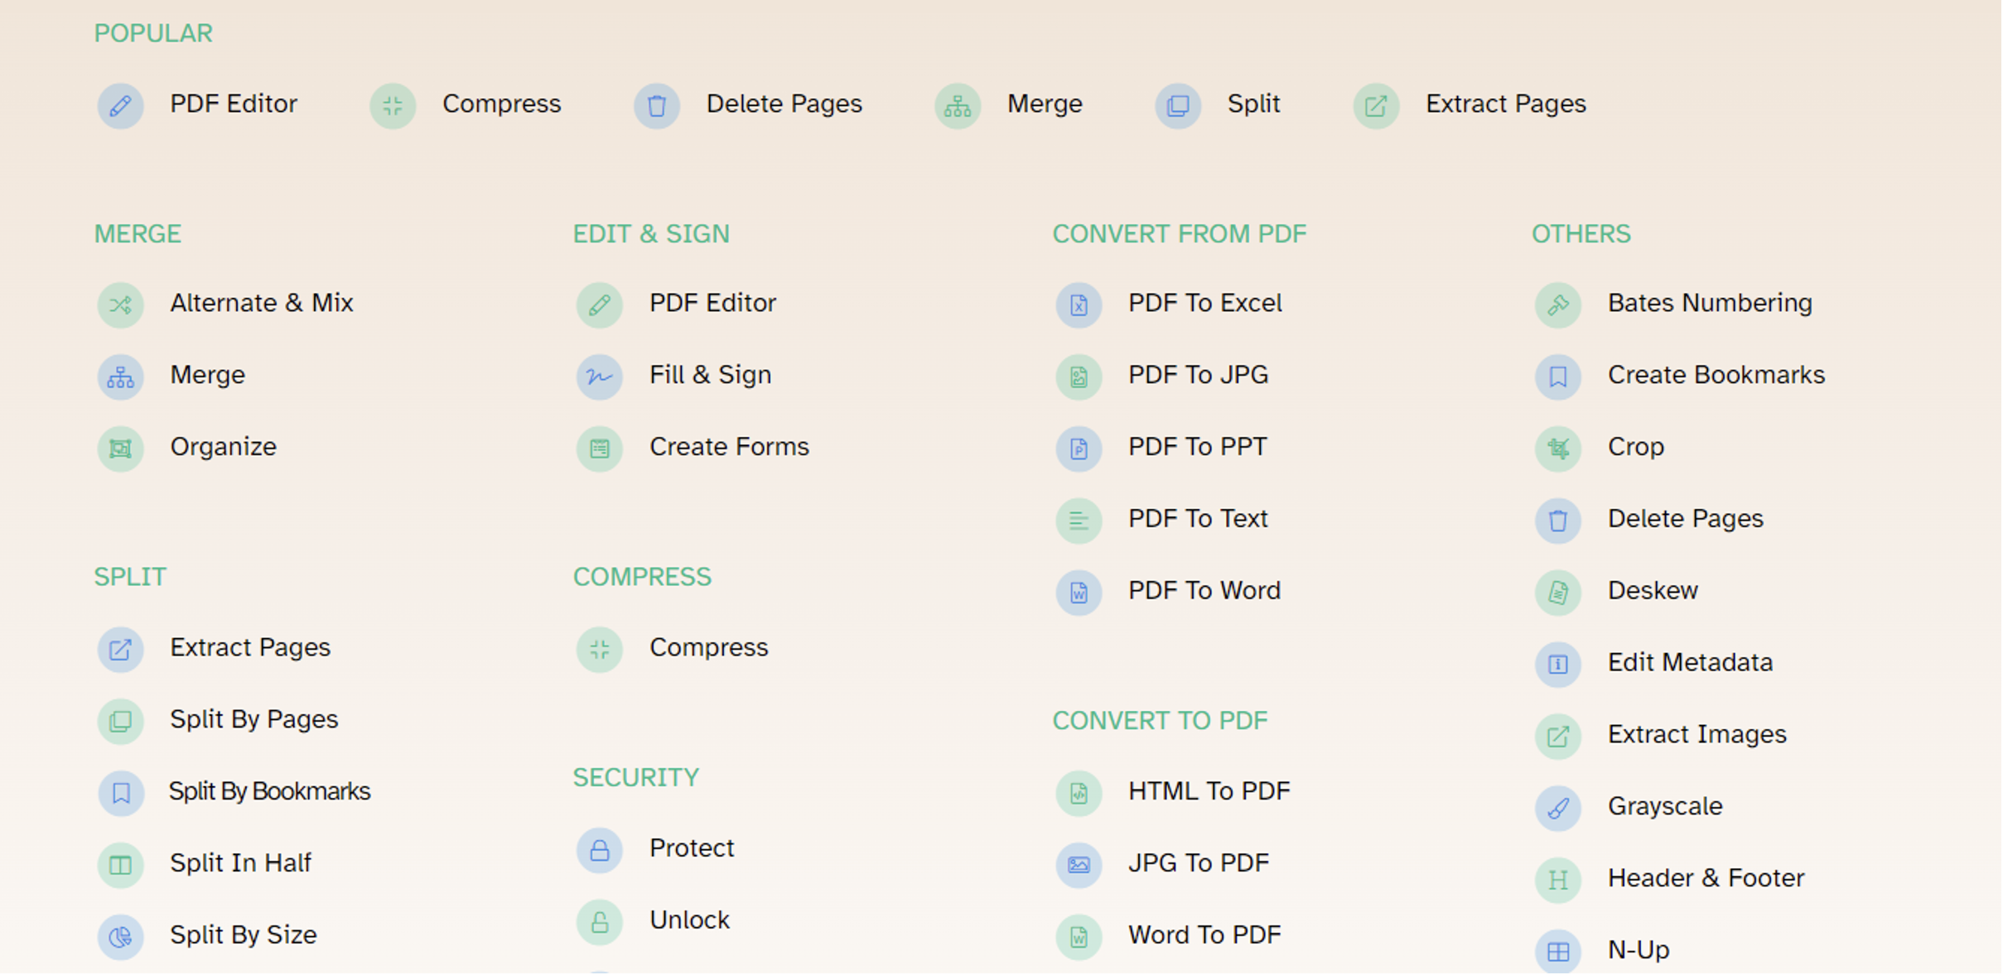
Task: Click the PDF To JPG icon
Action: pyautogui.click(x=1079, y=377)
